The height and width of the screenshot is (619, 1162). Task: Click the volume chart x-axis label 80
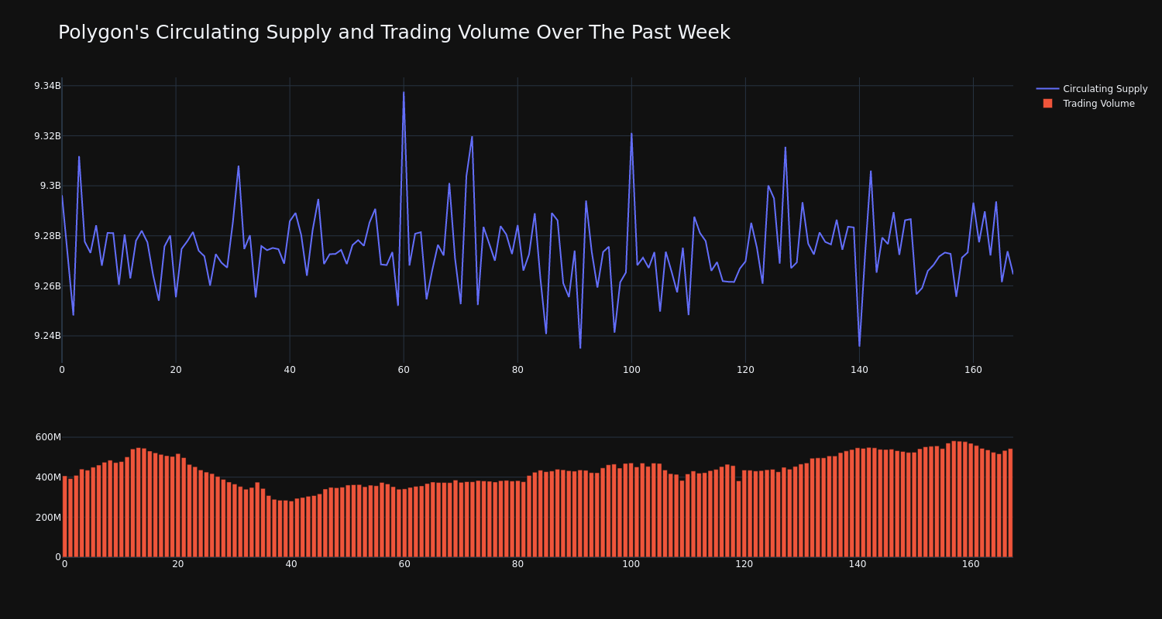tap(517, 564)
